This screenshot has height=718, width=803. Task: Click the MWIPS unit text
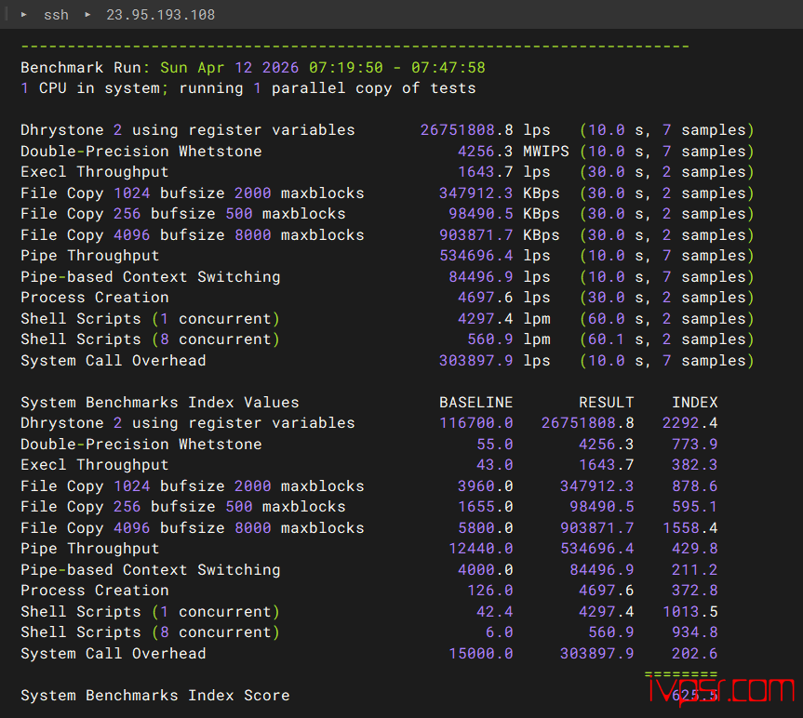(x=545, y=152)
